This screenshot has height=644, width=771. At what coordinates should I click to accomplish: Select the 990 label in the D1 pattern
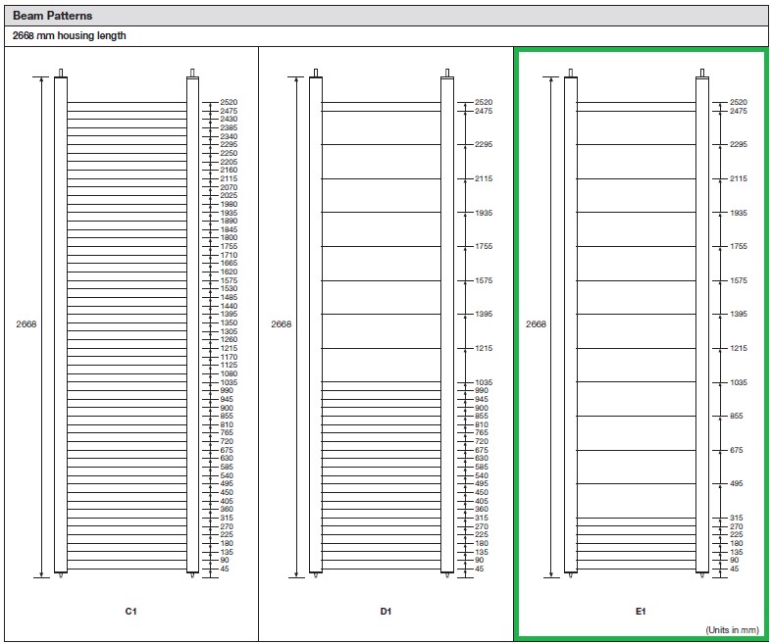[x=482, y=391]
